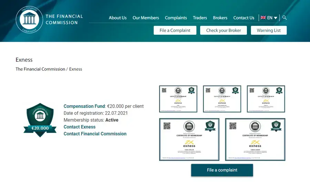Follow the Contact Financial Commission link
Image resolution: width=310 pixels, height=187 pixels.
coord(95,134)
